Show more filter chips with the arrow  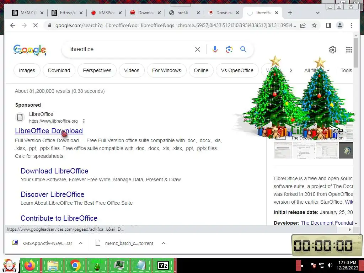coord(291,70)
